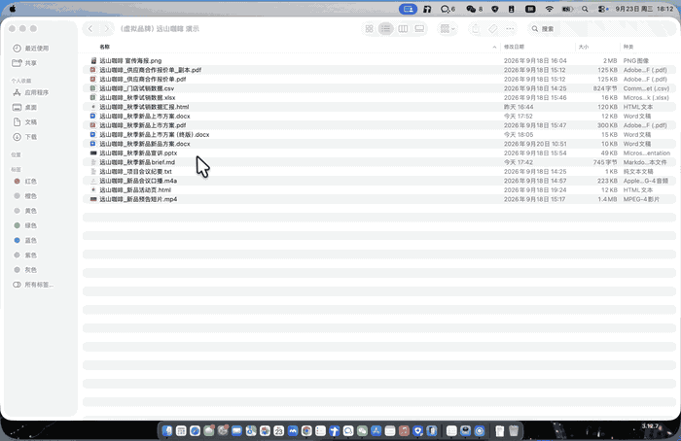Click the png file icon for 宣传海报

click(93, 60)
